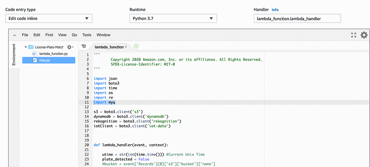Click the iotClient boto3.client line
Image resolution: width=370 pixels, height=167 pixels.
[x=132, y=126]
